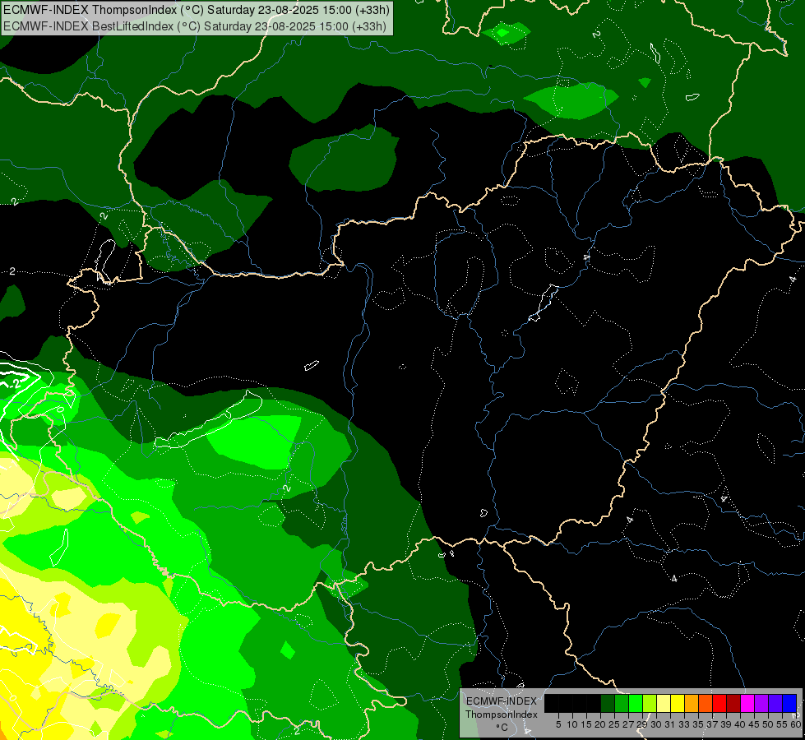
Task: Click the magenta 40–45 legend swatch
Action: click(747, 703)
